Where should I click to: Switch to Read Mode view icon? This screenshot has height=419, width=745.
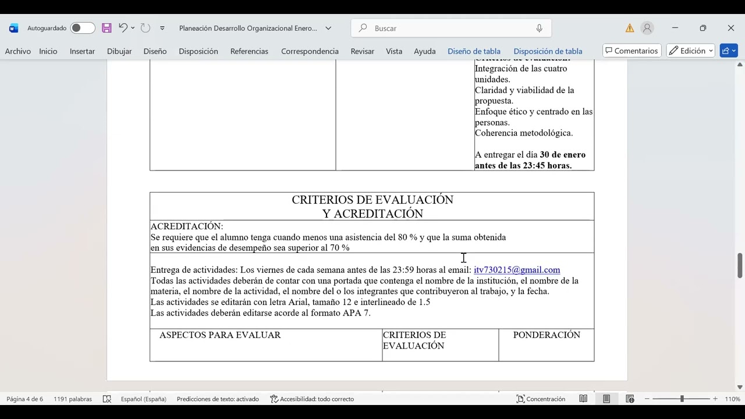[583, 399]
